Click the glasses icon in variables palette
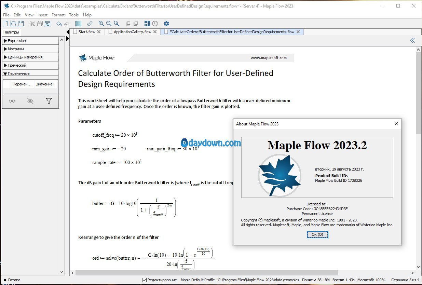 [x=12, y=101]
